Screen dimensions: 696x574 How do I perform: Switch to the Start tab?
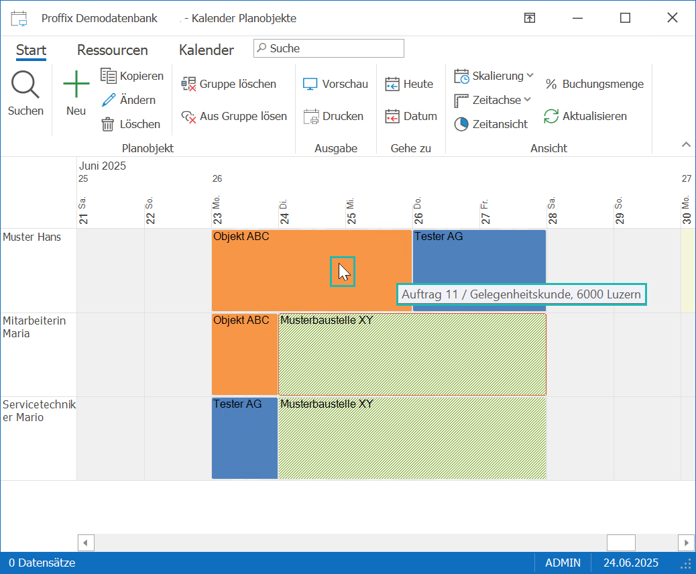pos(31,50)
